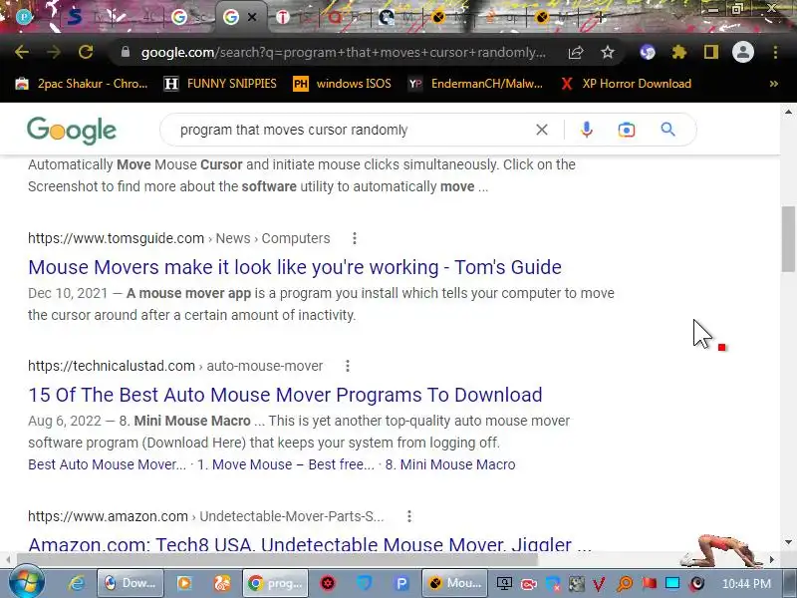
Task: Open the XP Horror Download bookmark
Action: click(626, 84)
